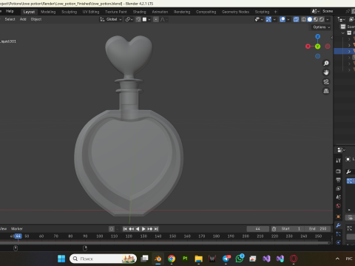Open outliner editor type dropdown

click(x=341, y=19)
